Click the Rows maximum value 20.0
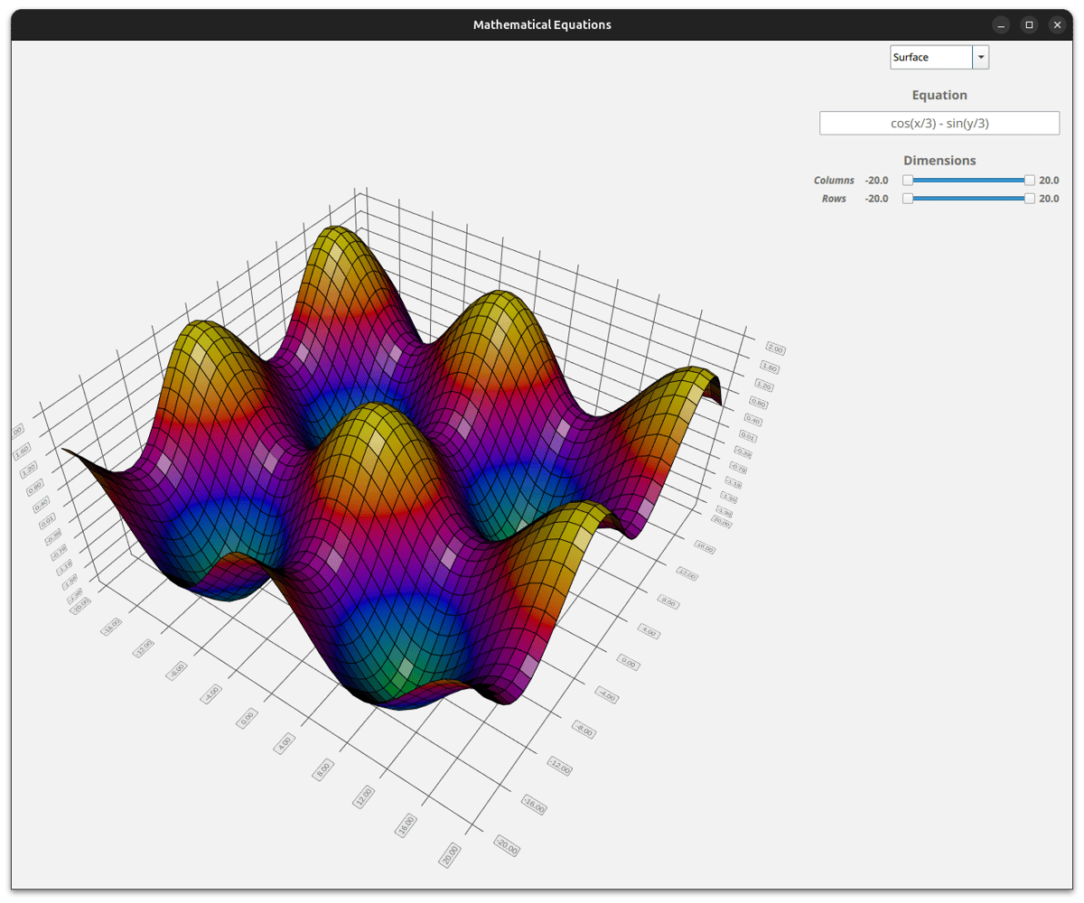 coord(1049,199)
